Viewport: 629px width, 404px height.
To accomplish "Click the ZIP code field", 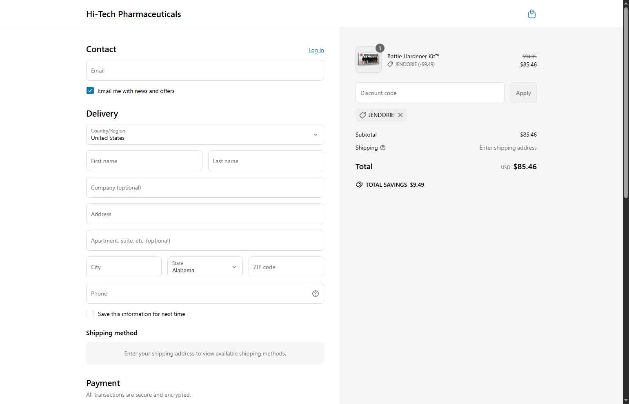I will (286, 267).
